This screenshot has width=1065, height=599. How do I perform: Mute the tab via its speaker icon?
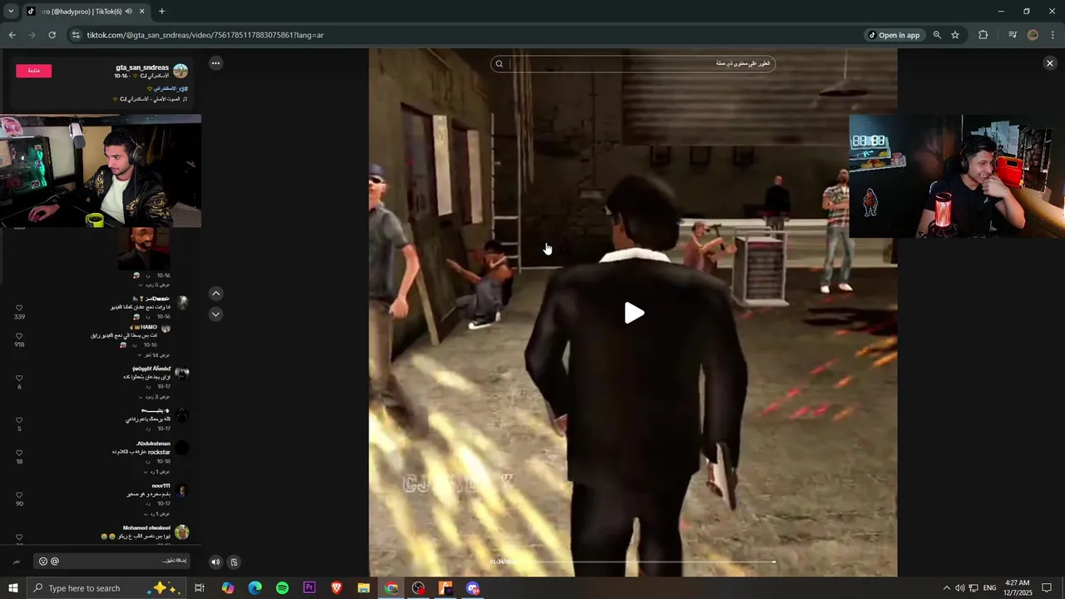[129, 12]
